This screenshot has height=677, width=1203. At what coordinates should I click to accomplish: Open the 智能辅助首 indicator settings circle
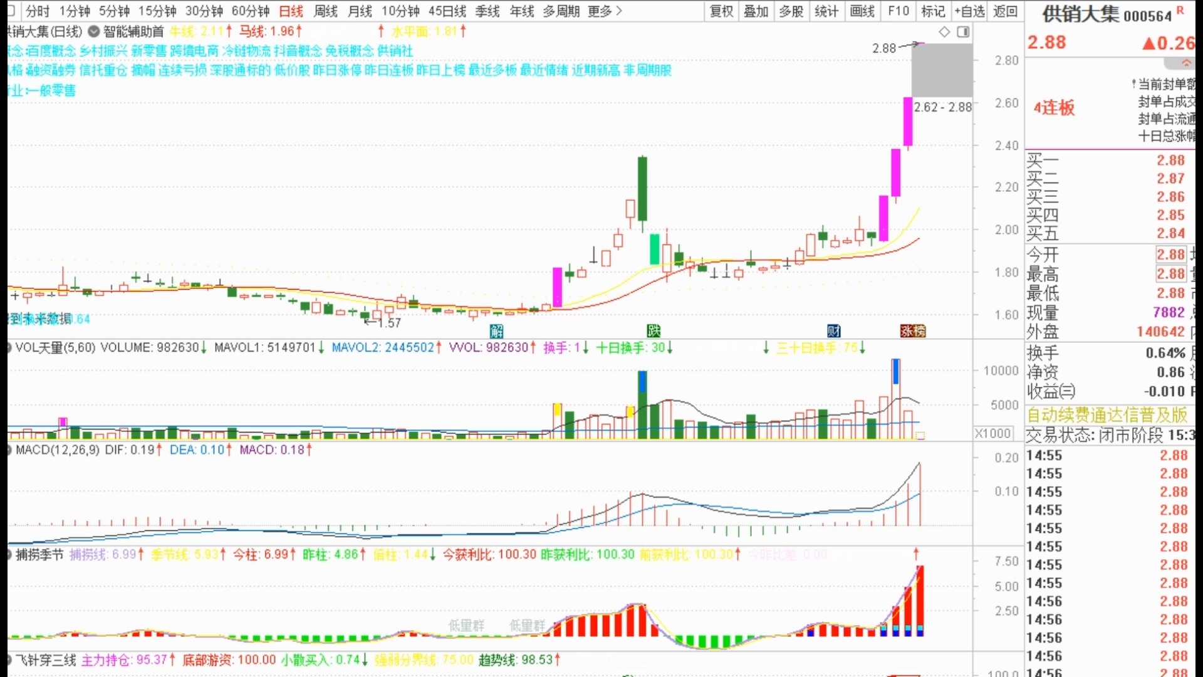click(94, 31)
